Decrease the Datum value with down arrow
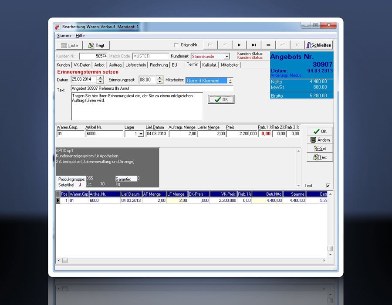 100,82
